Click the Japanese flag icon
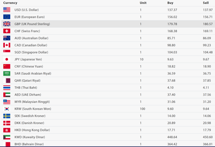 point(7,59)
